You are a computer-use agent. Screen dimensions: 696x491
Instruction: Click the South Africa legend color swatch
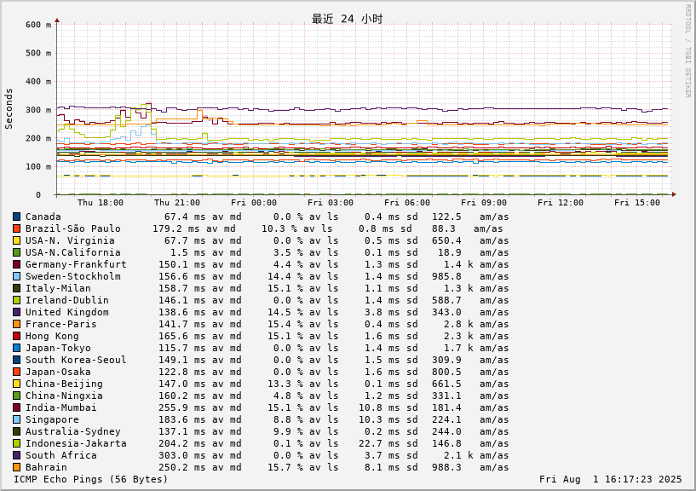(16, 455)
